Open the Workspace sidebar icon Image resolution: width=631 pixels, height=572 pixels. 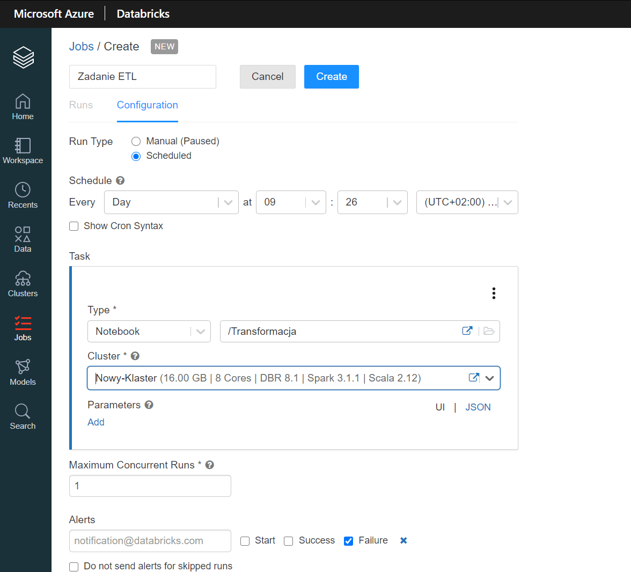click(x=23, y=151)
